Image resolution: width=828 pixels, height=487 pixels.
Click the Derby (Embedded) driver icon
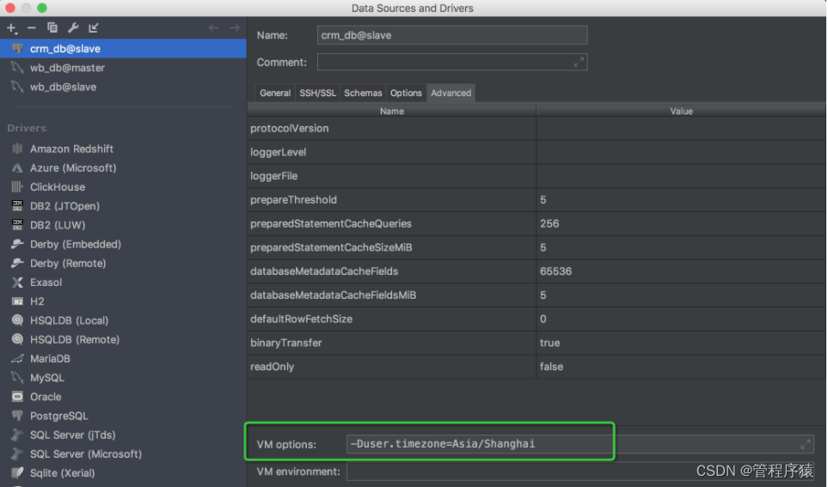17,244
